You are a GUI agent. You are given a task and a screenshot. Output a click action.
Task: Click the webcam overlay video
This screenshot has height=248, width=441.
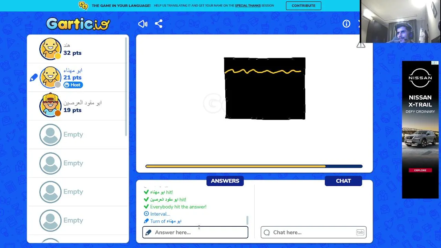click(400, 21)
